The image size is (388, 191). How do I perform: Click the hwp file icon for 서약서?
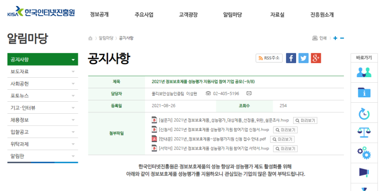pos(155,148)
